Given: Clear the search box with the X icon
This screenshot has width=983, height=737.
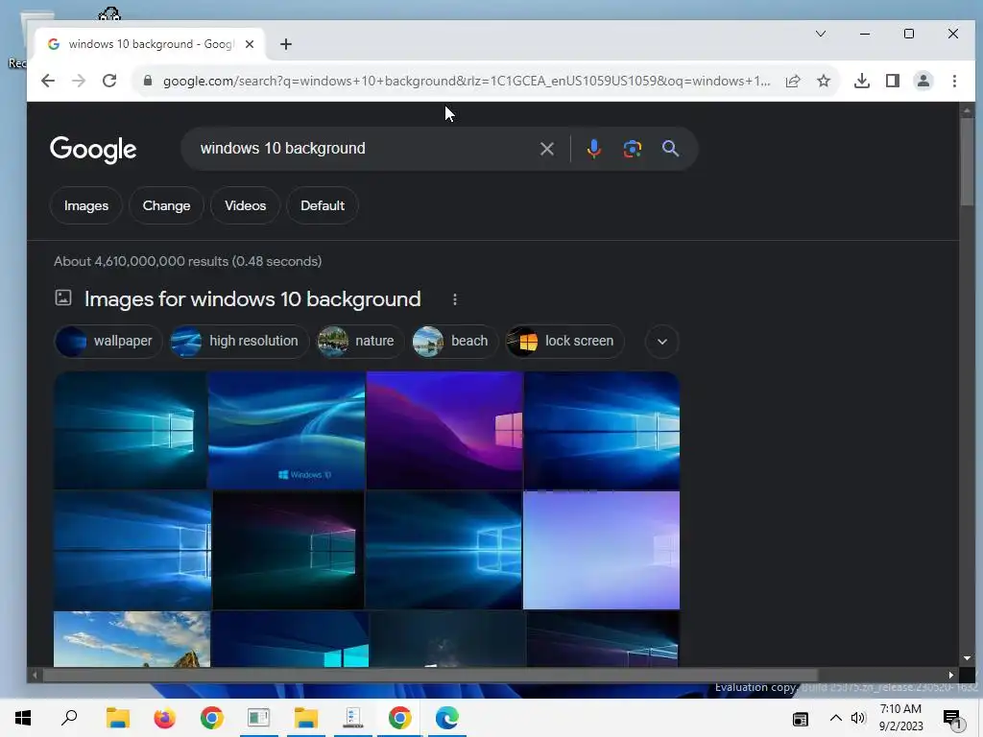Looking at the screenshot, I should pos(546,149).
